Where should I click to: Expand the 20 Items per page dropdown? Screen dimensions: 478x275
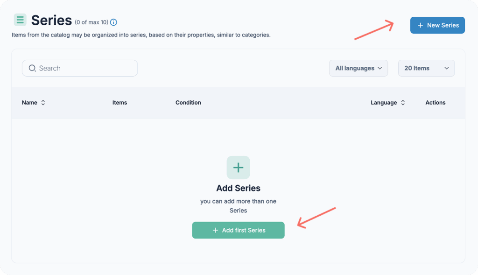tap(426, 68)
